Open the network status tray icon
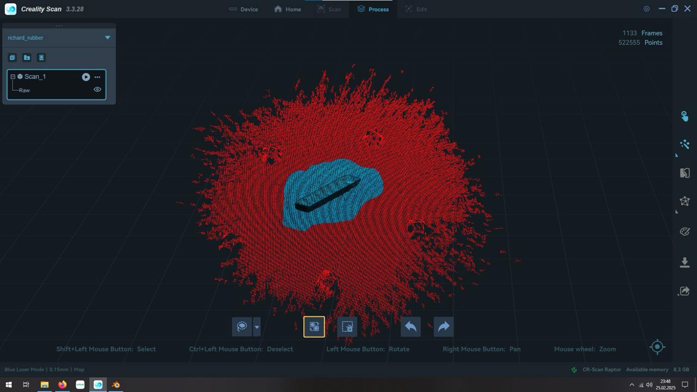This screenshot has width=697, height=392. coord(641,385)
